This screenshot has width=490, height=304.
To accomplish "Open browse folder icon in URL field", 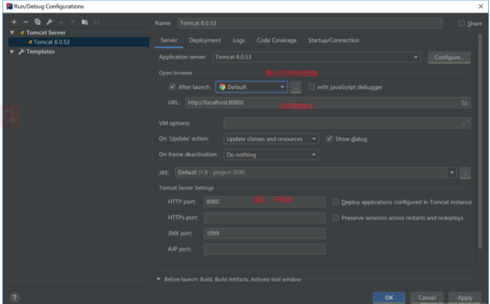I will click(x=465, y=103).
